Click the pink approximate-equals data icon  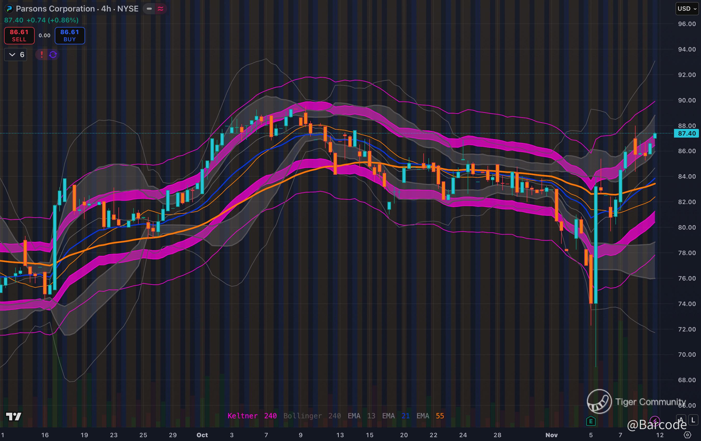pyautogui.click(x=160, y=9)
